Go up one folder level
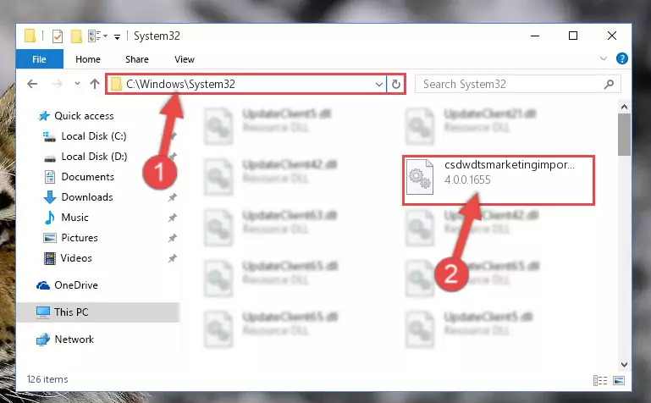The image size is (651, 403). [95, 85]
